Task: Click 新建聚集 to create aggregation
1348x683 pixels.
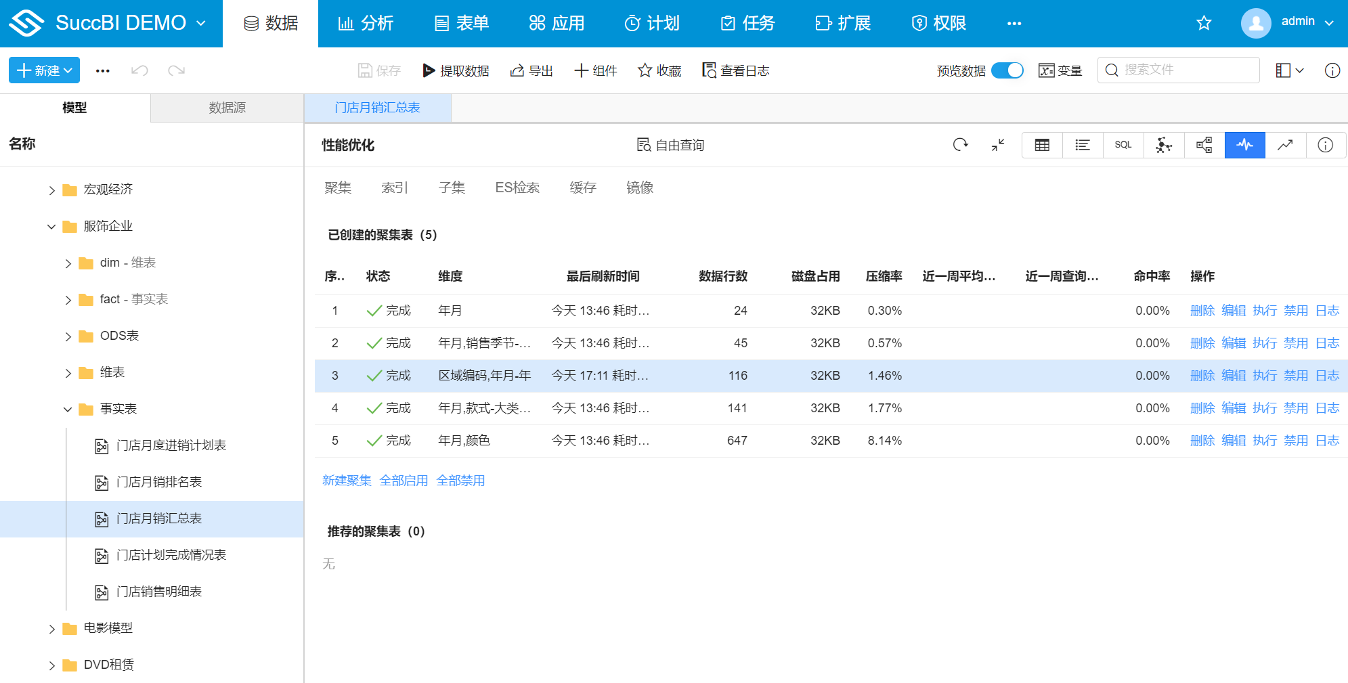Action: pyautogui.click(x=347, y=480)
